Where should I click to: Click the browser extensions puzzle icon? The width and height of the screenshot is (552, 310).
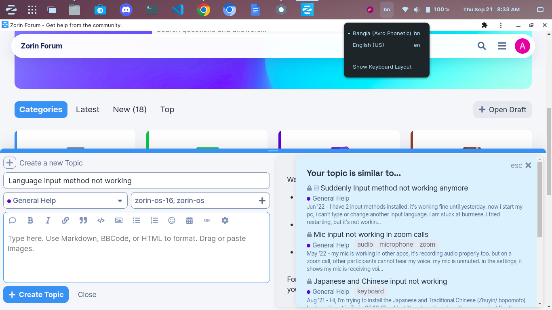tap(485, 25)
